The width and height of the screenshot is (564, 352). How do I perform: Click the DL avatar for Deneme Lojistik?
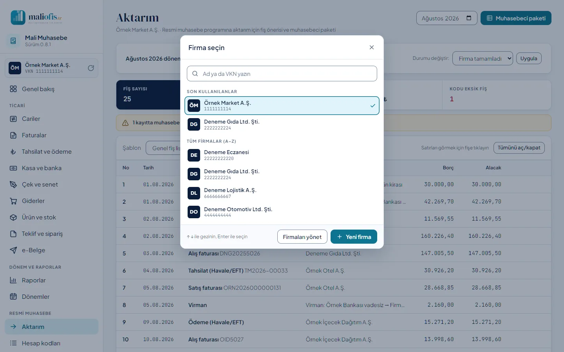(194, 193)
